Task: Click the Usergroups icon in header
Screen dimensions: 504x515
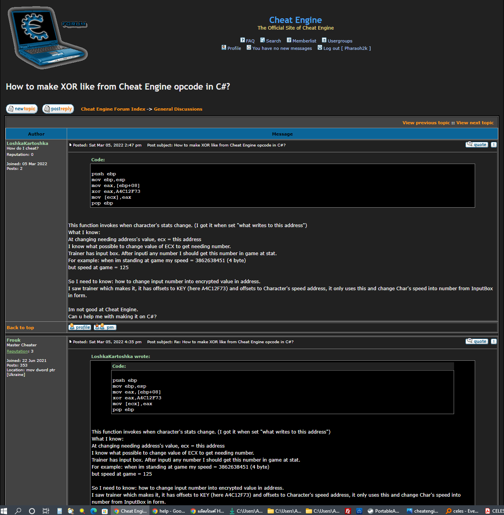Action: pyautogui.click(x=324, y=40)
